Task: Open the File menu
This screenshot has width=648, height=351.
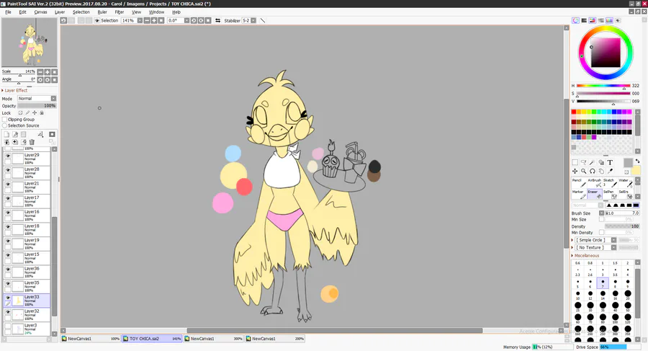Action: (8, 12)
